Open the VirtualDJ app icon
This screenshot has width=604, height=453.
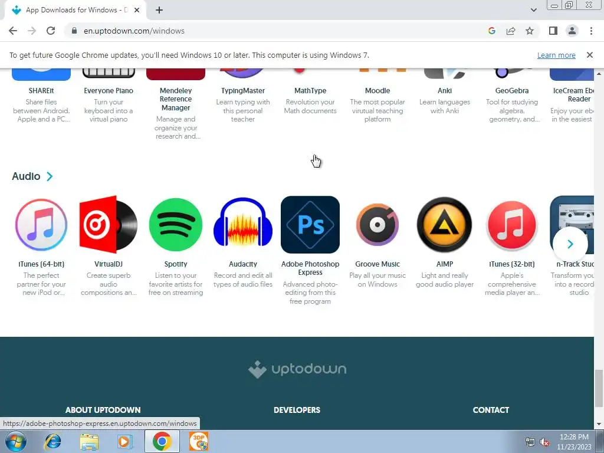pos(109,225)
